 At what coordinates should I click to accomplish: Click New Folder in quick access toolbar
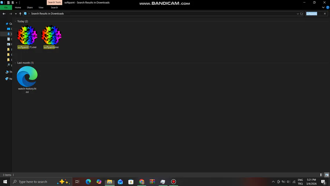pos(12,3)
